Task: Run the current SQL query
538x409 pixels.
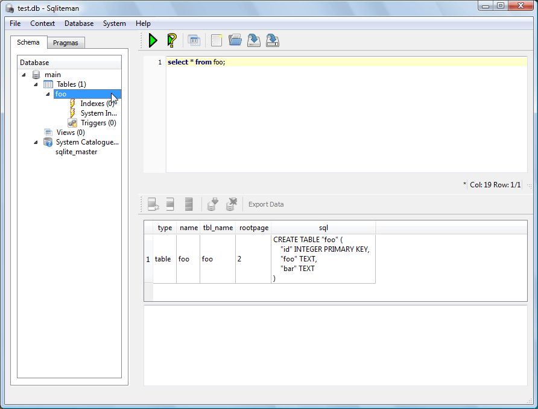Action: pyautogui.click(x=153, y=40)
